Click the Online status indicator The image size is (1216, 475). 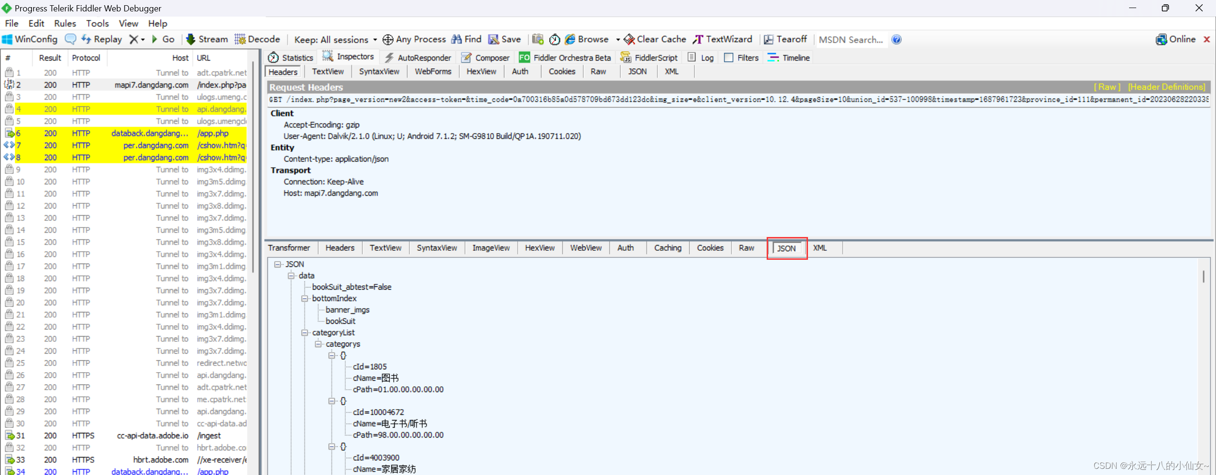pos(1176,39)
